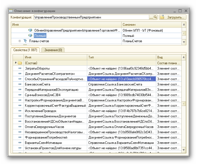197x164 pixels.
Task: Click row icon for ВариантыСхемМотивации
Action: click(x=20, y=142)
